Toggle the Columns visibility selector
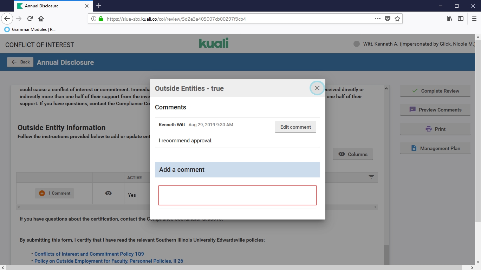 tap(352, 154)
